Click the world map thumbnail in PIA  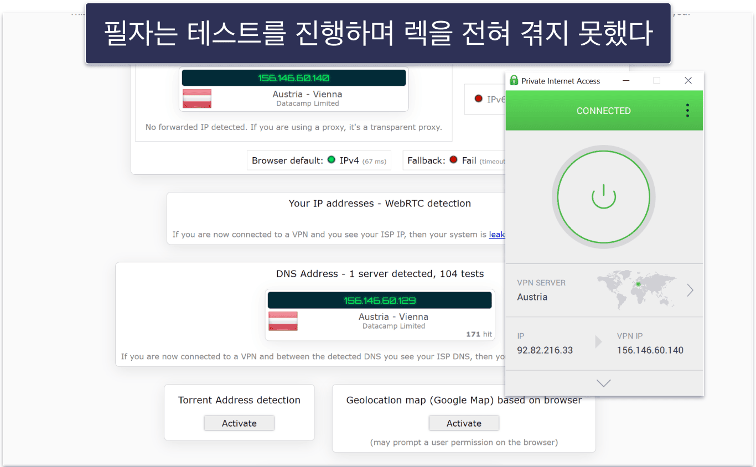[637, 289]
